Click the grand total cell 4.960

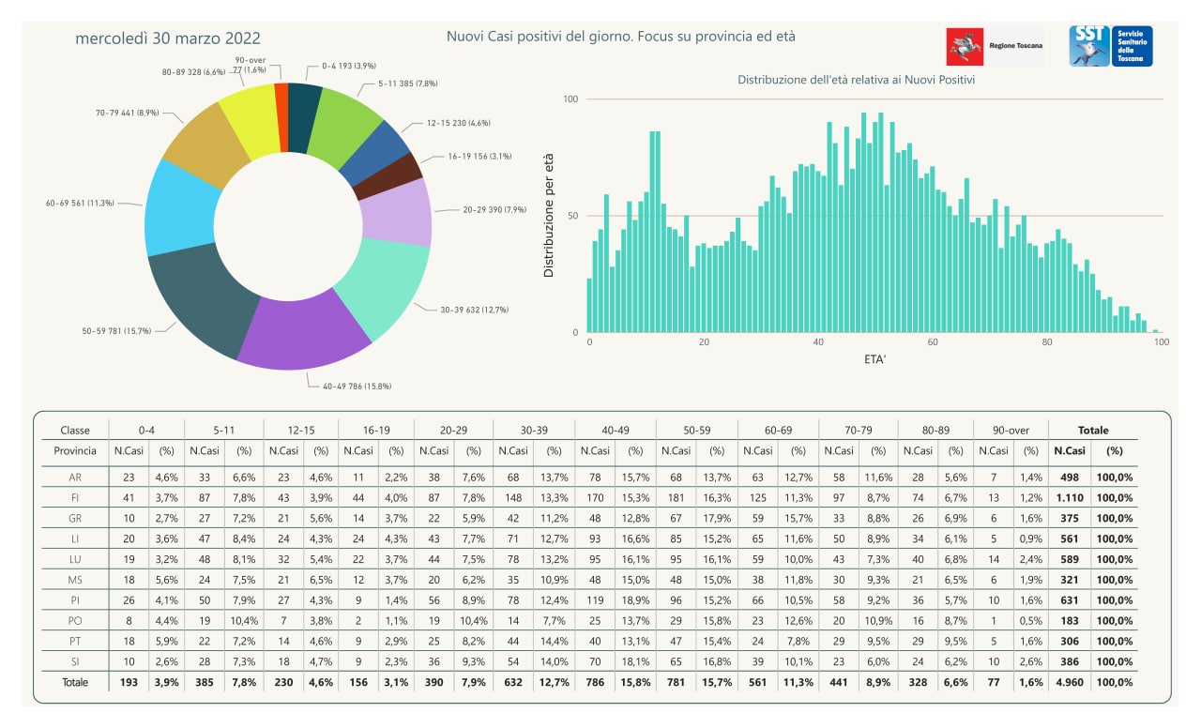tap(1069, 682)
